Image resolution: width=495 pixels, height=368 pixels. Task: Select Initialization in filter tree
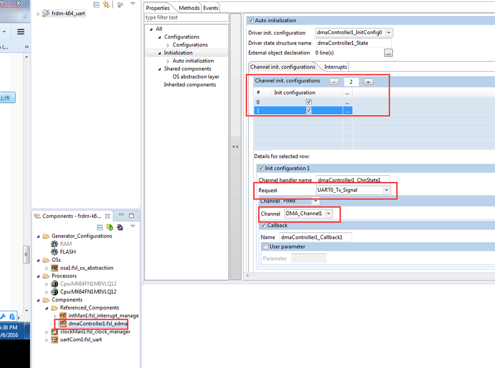click(178, 53)
